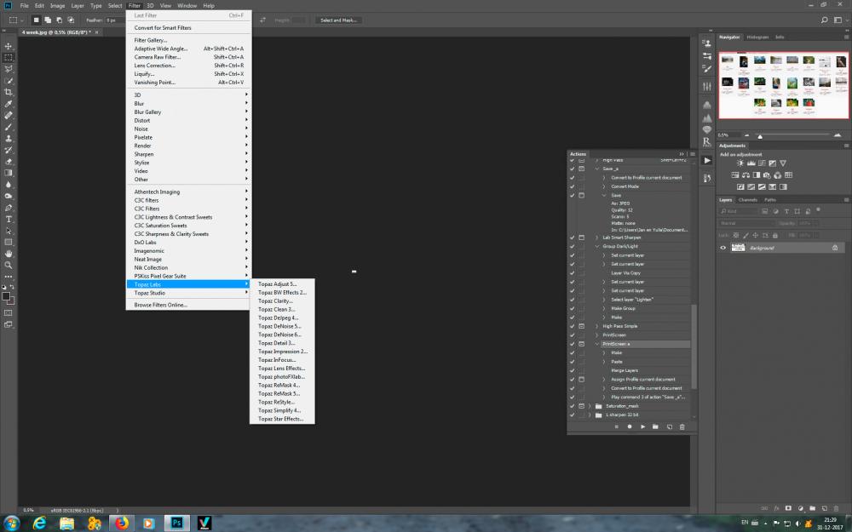The width and height of the screenshot is (852, 532).
Task: Switch to the Histogram tab
Action: pos(757,37)
